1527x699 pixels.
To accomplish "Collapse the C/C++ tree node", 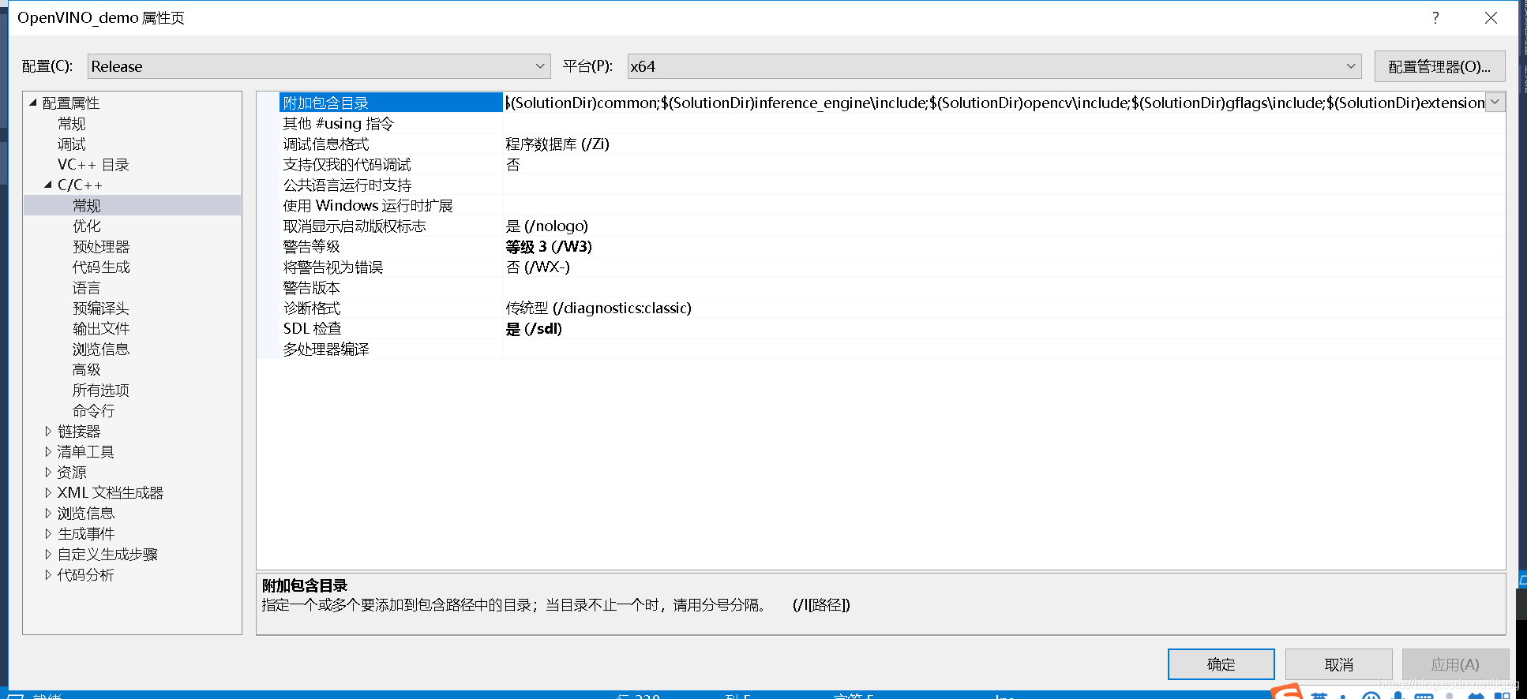I will click(x=48, y=185).
